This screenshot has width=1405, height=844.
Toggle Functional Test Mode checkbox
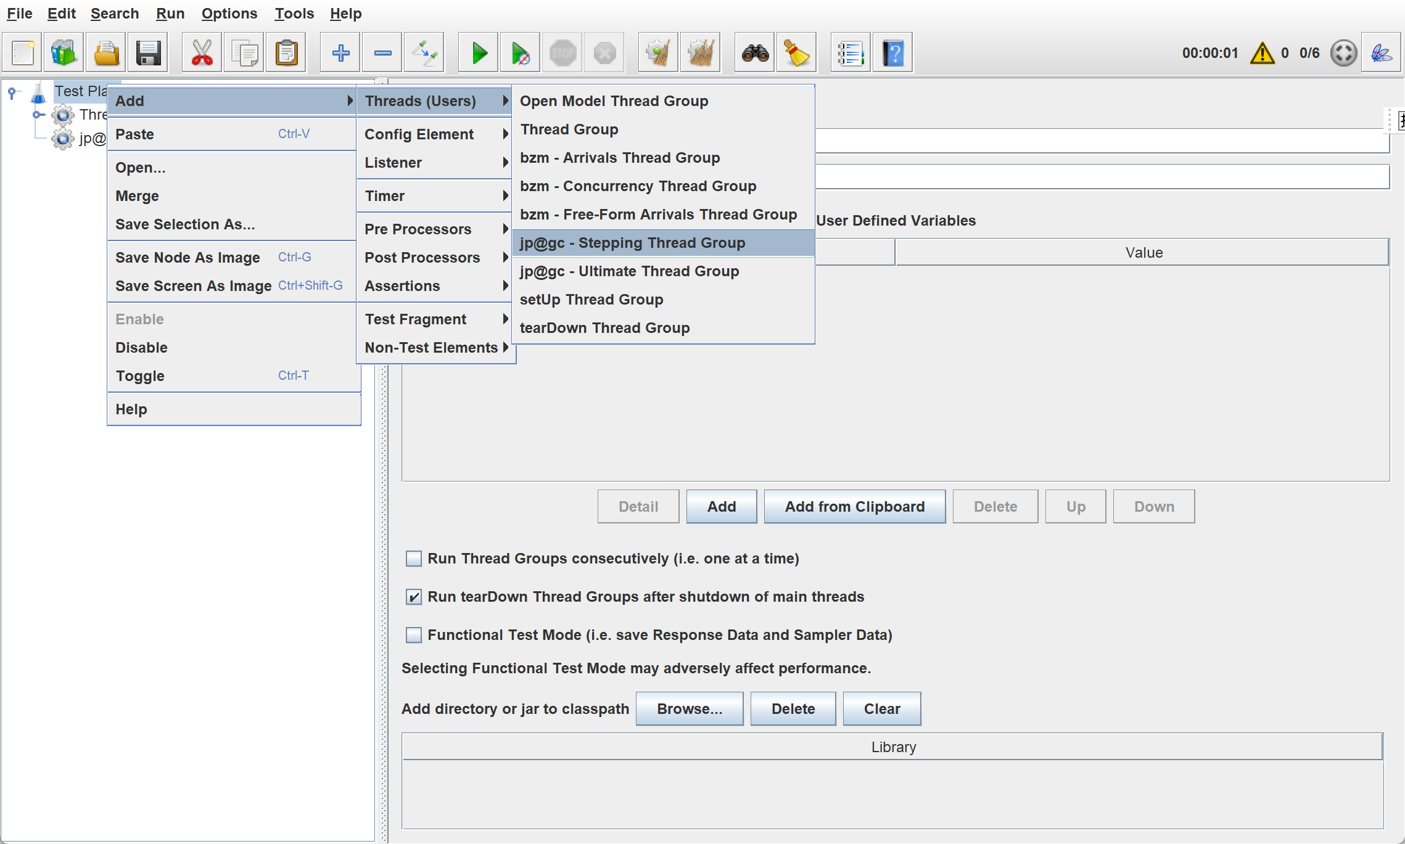(x=414, y=635)
